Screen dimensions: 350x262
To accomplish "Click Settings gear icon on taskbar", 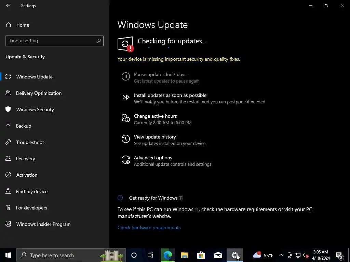I will point(234,255).
